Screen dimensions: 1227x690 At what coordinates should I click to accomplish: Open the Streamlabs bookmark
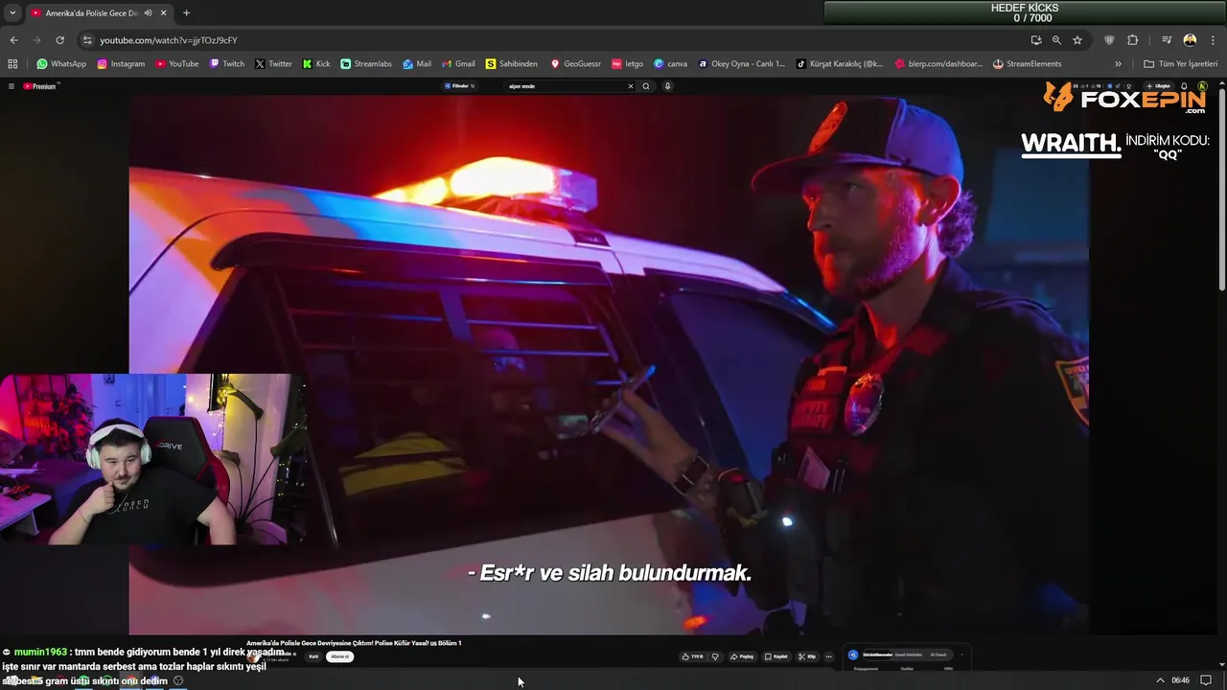click(366, 64)
